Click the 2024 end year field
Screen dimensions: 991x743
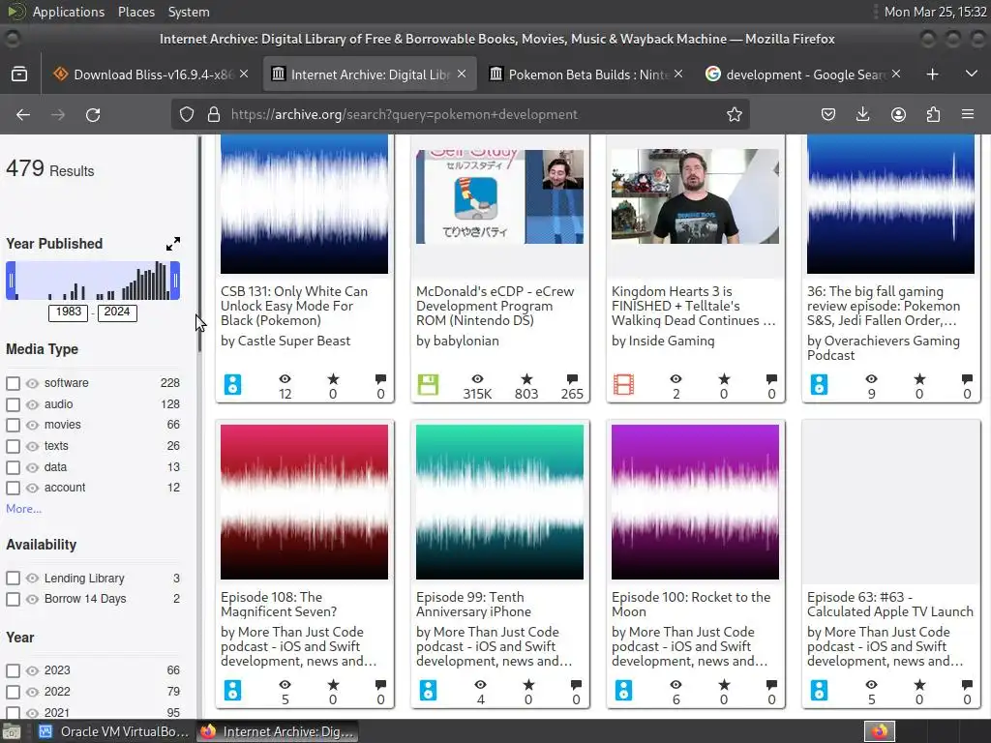(117, 312)
